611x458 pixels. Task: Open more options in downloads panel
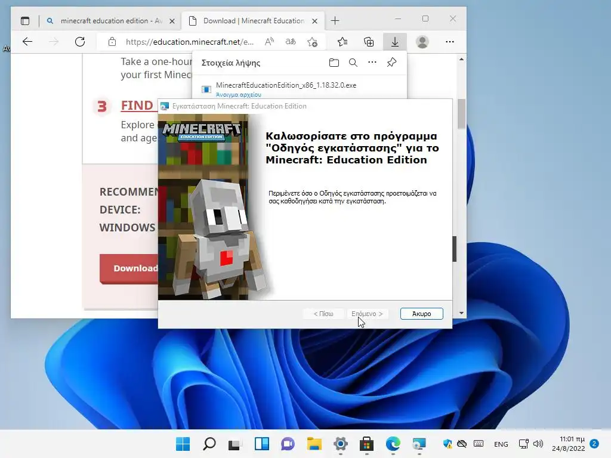[372, 62]
